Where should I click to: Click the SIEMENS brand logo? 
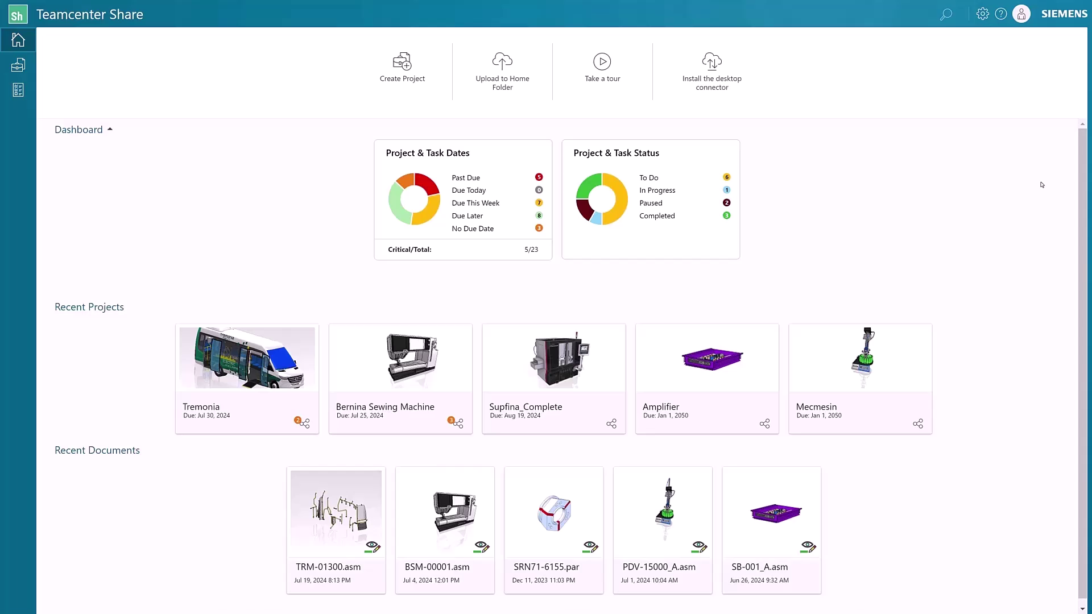tap(1064, 14)
